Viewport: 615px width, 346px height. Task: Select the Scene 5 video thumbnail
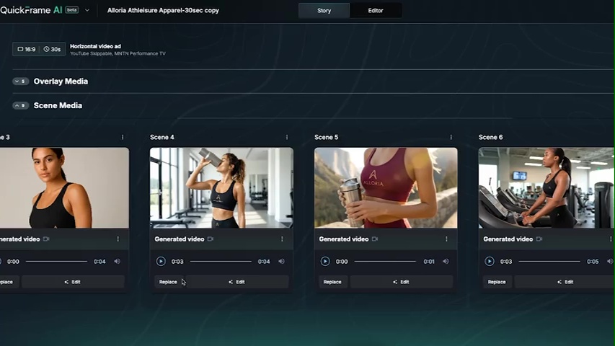386,187
